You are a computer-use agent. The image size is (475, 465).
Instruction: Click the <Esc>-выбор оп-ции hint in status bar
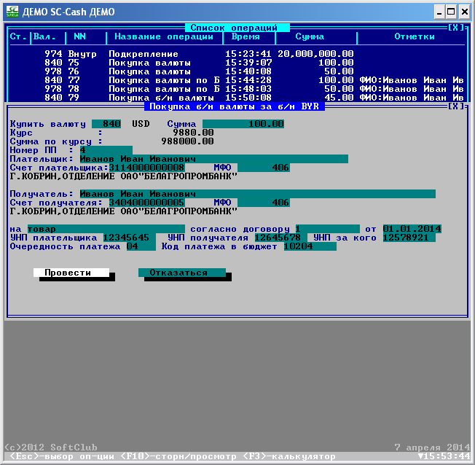point(63,456)
